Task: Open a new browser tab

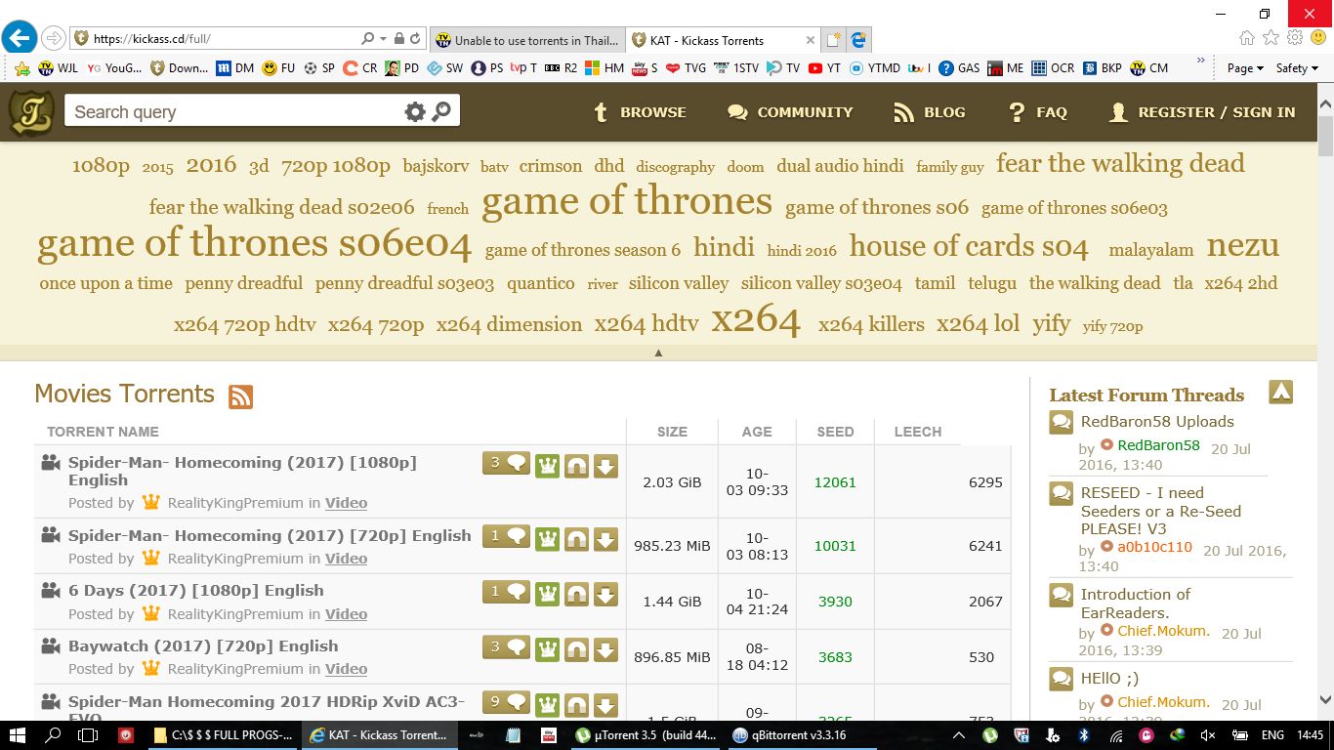Action: 833,40
